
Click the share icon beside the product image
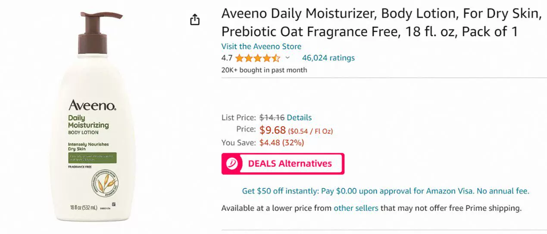pos(195,20)
